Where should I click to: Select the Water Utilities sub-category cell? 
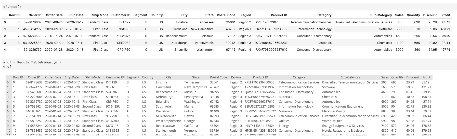332,121
